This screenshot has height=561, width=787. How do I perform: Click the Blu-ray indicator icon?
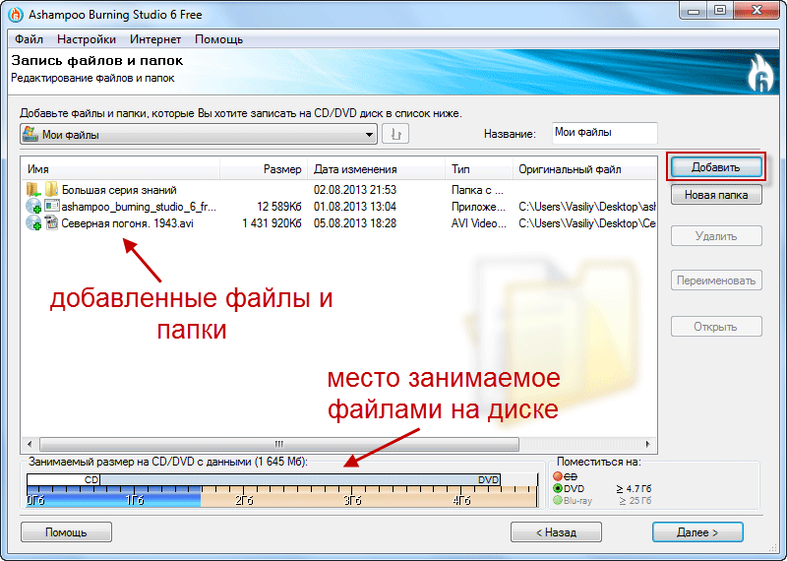pyautogui.click(x=557, y=500)
